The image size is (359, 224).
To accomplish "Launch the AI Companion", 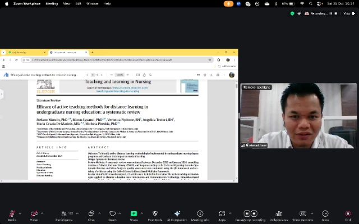I will point(177,214).
